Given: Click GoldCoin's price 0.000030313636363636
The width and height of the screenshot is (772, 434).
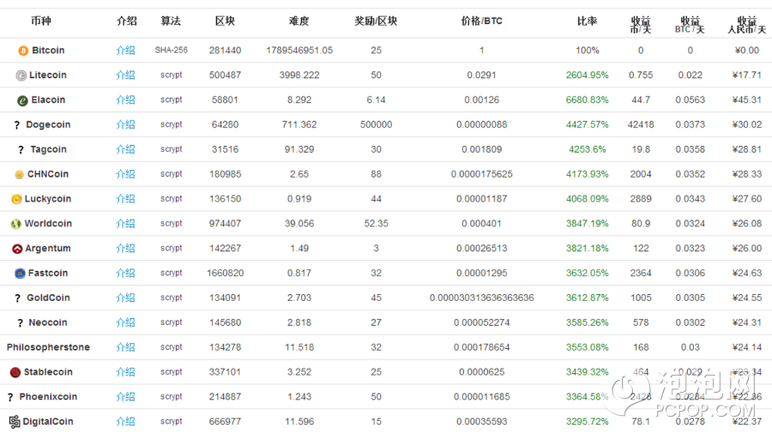Looking at the screenshot, I should 482,297.
